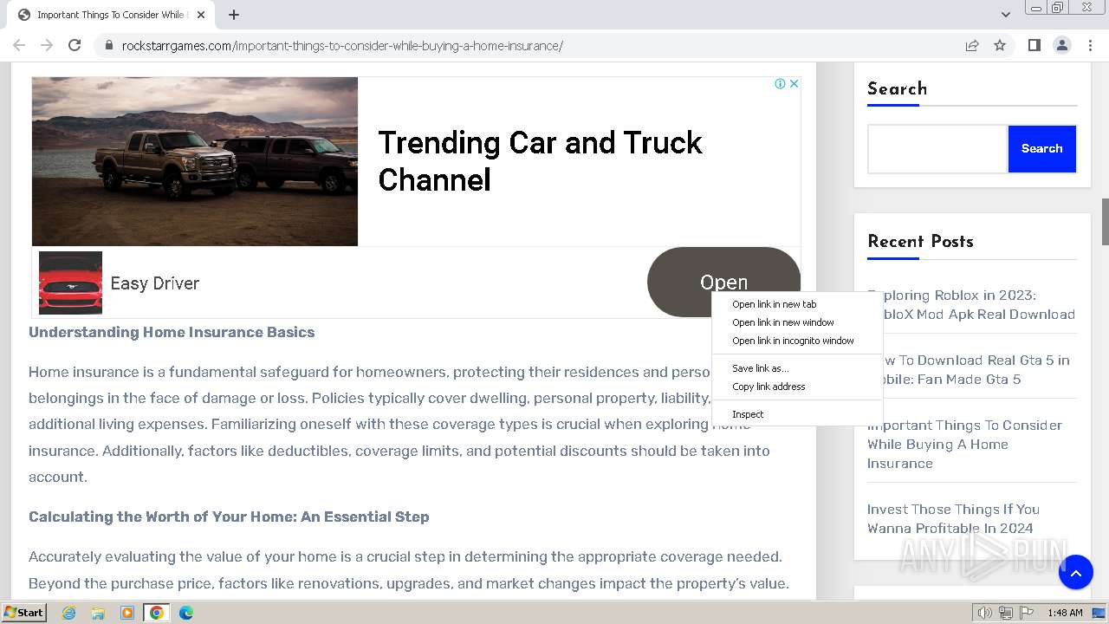This screenshot has width=1109, height=624.
Task: Open File Explorer from taskbar
Action: point(98,613)
